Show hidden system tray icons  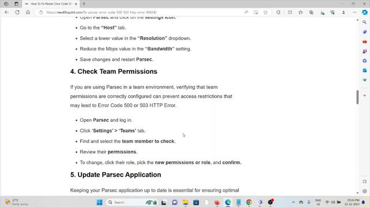coord(293,202)
